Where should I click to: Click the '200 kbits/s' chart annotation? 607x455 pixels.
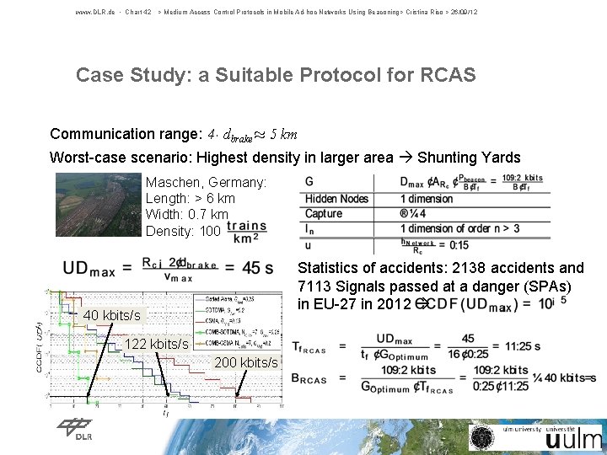(246, 362)
